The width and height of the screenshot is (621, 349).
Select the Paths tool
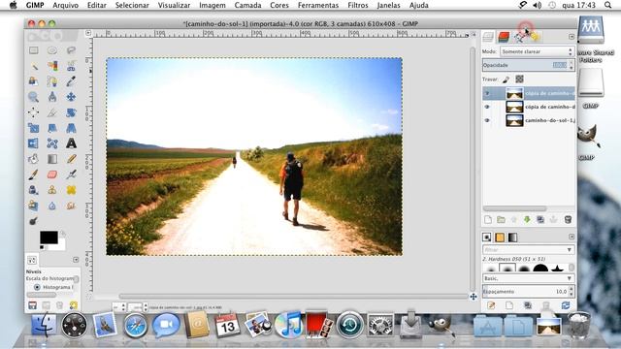[x=52, y=81]
